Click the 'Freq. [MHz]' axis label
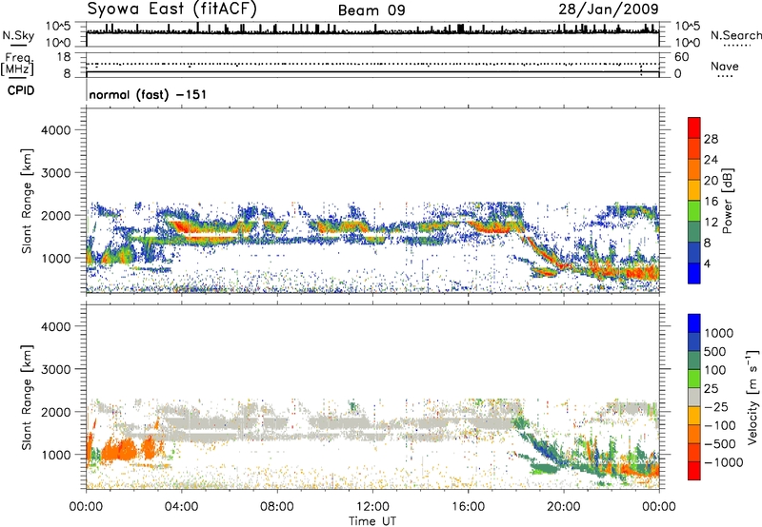 tap(17, 65)
